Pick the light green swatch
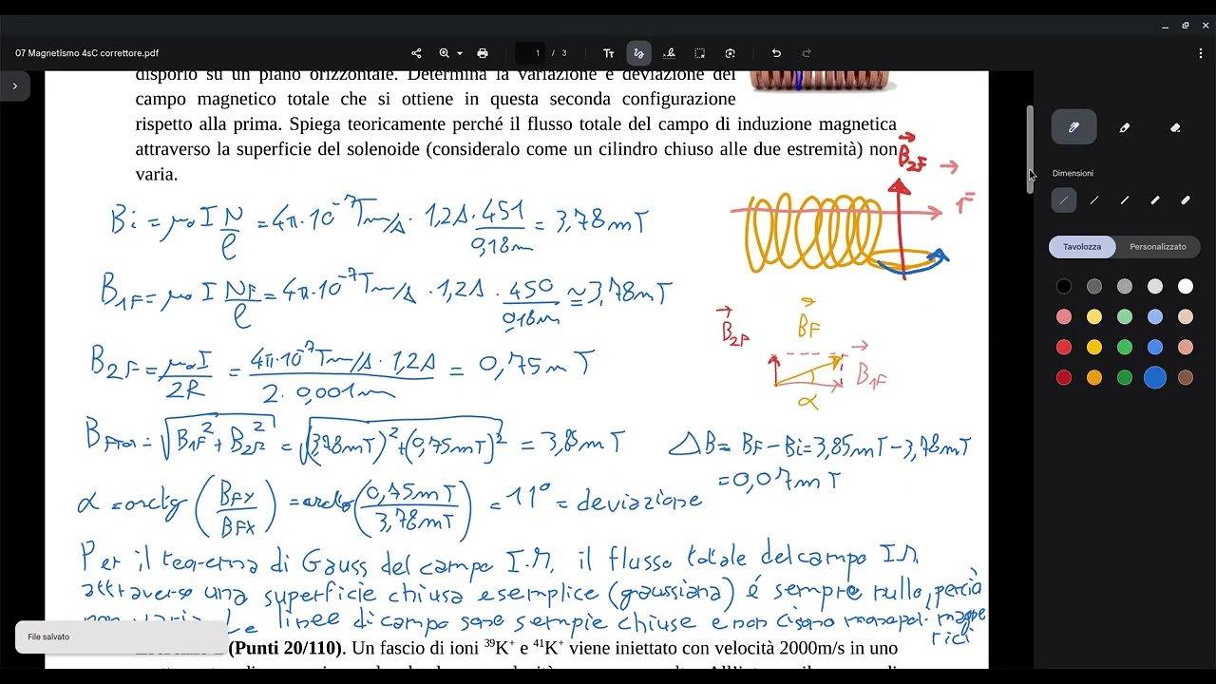 pyautogui.click(x=1125, y=317)
